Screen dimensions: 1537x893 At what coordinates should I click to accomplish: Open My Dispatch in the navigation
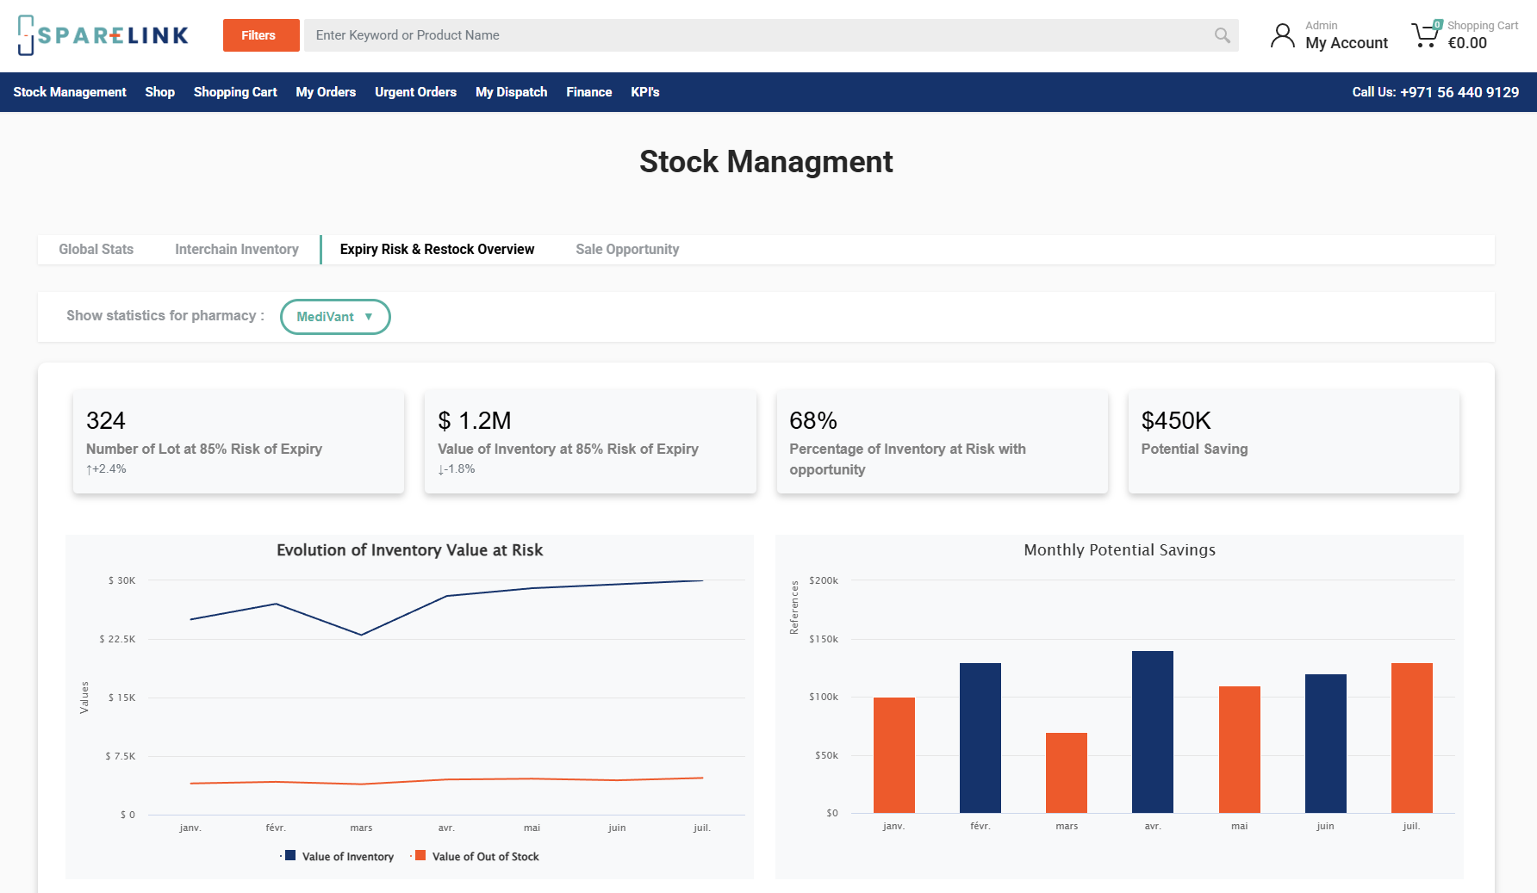[511, 92]
